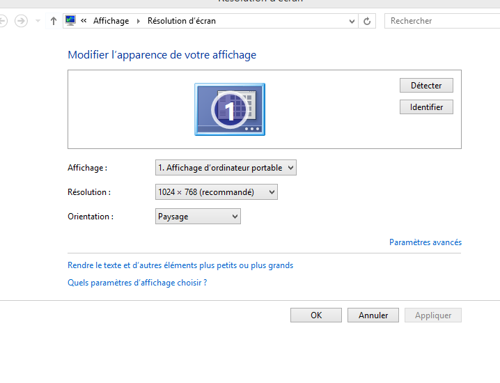Open Affichage breadcrumb

click(x=111, y=21)
